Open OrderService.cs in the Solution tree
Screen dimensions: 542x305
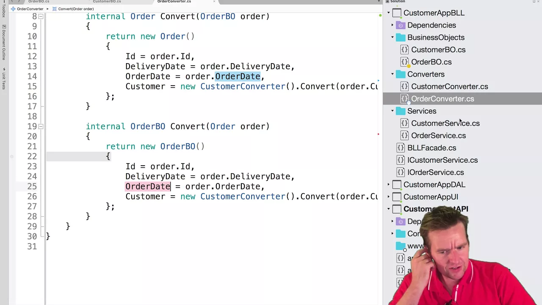(x=438, y=136)
